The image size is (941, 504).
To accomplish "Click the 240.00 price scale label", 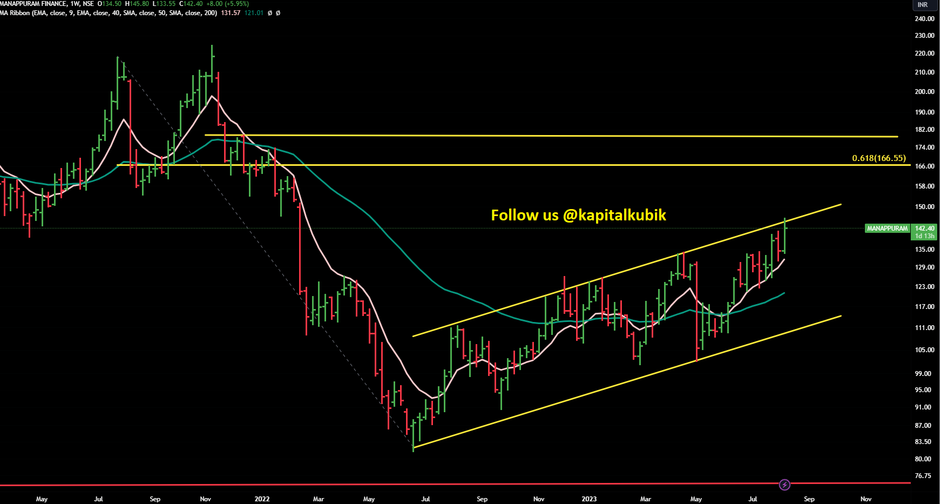I will click(x=924, y=19).
